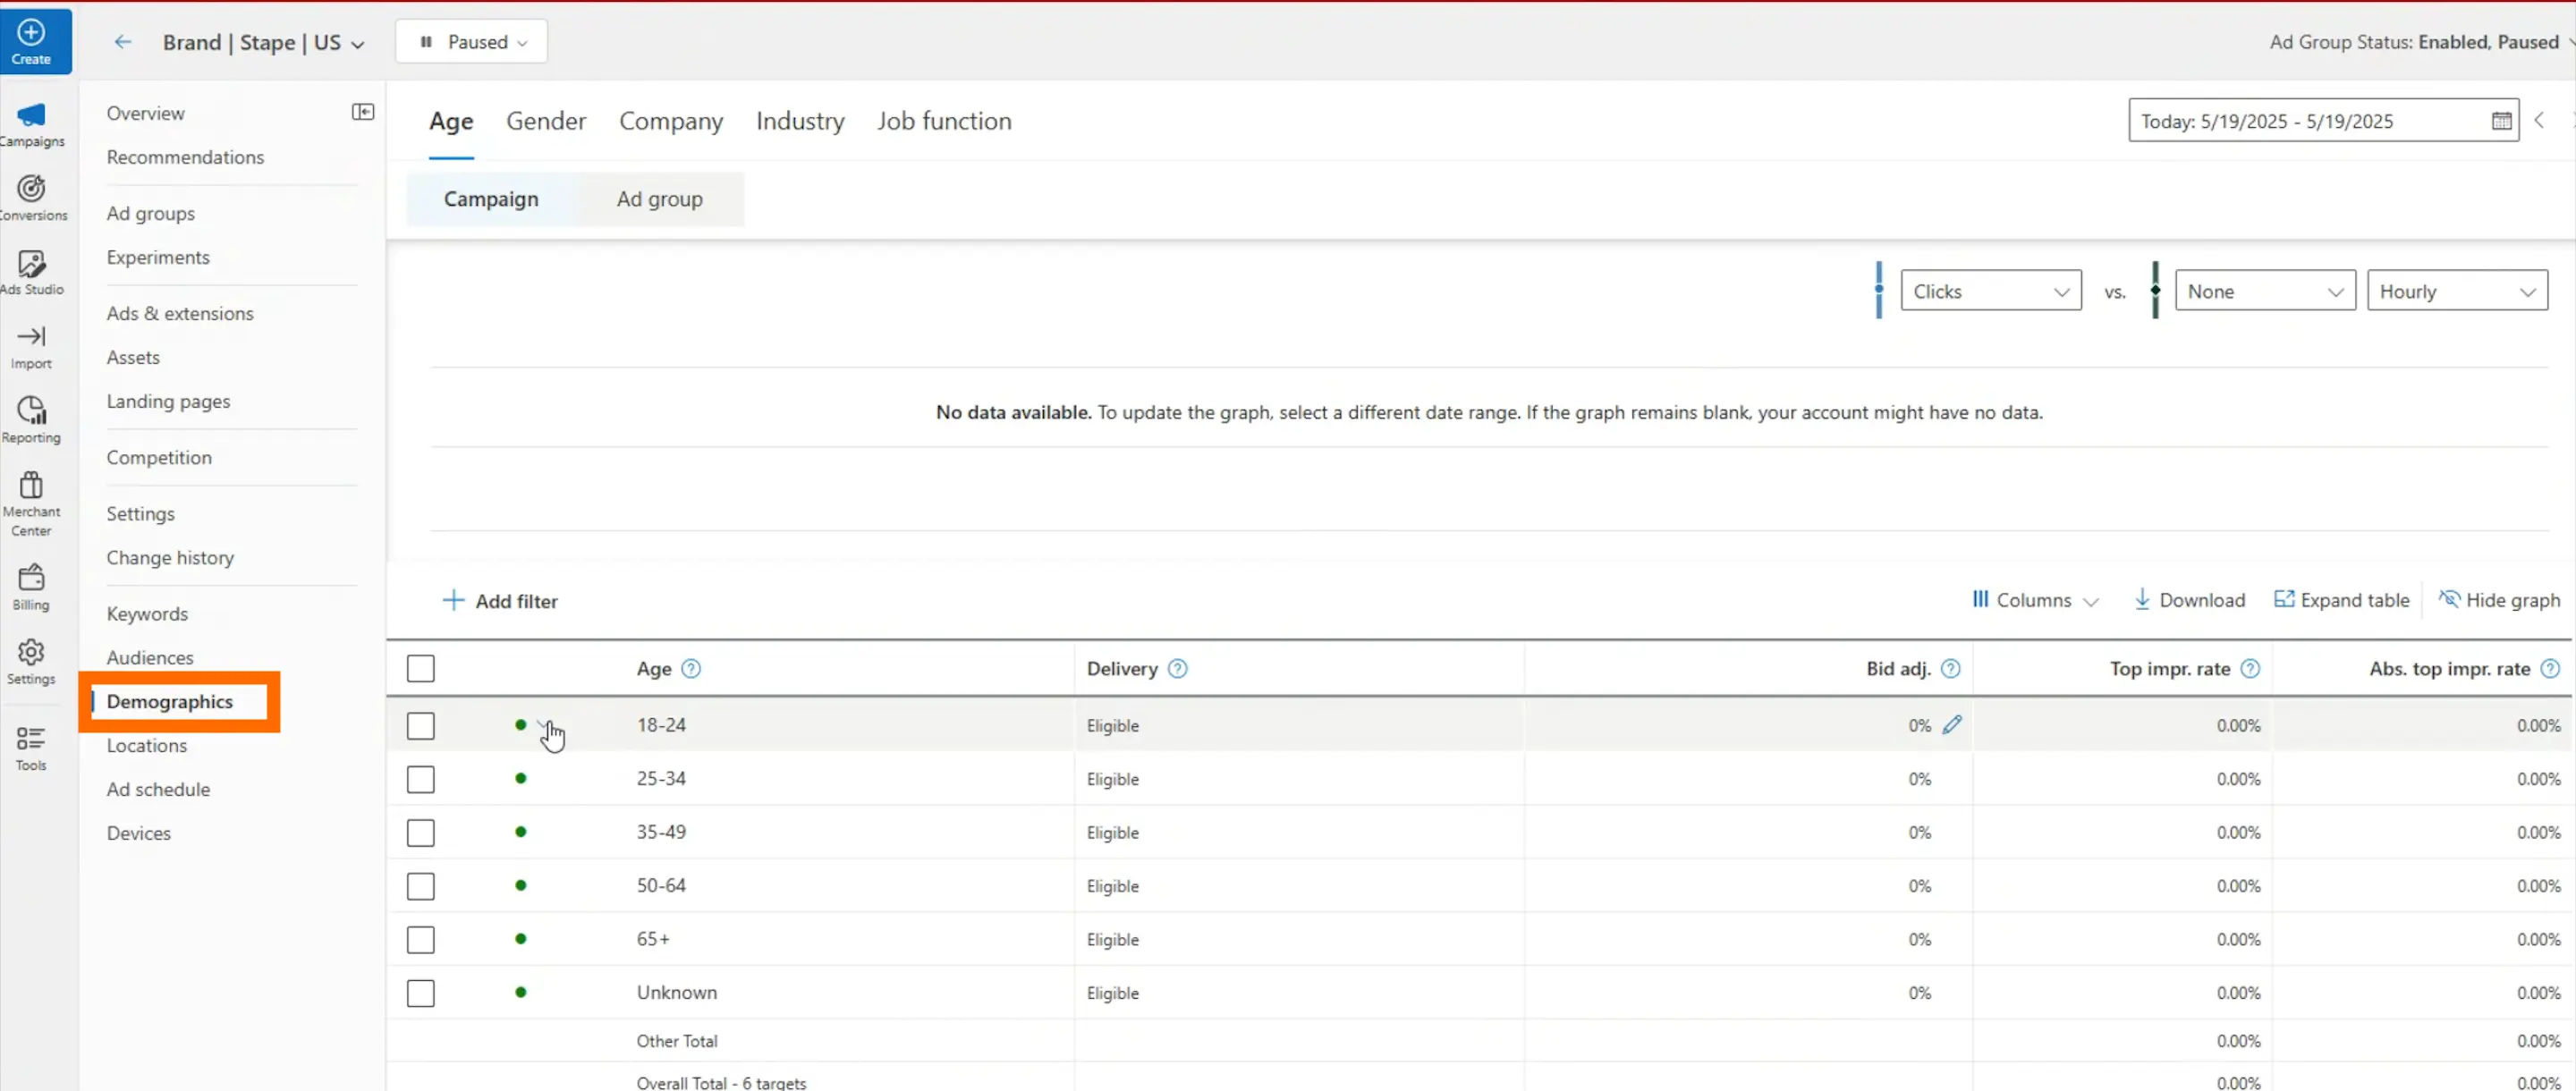Switch to the Gender tab

pos(546,121)
